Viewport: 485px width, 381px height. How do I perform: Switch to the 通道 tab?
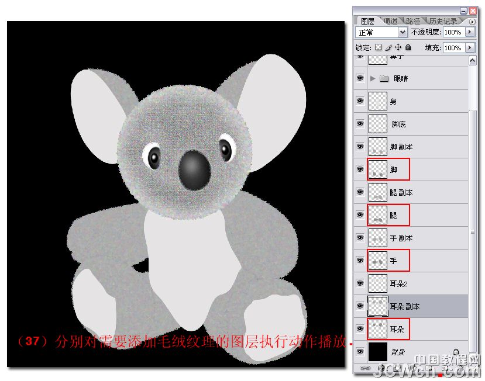[x=390, y=21]
